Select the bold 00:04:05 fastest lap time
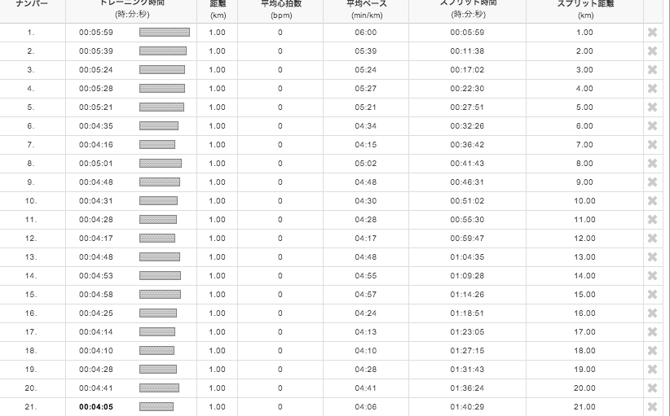670x416 pixels. (x=96, y=407)
